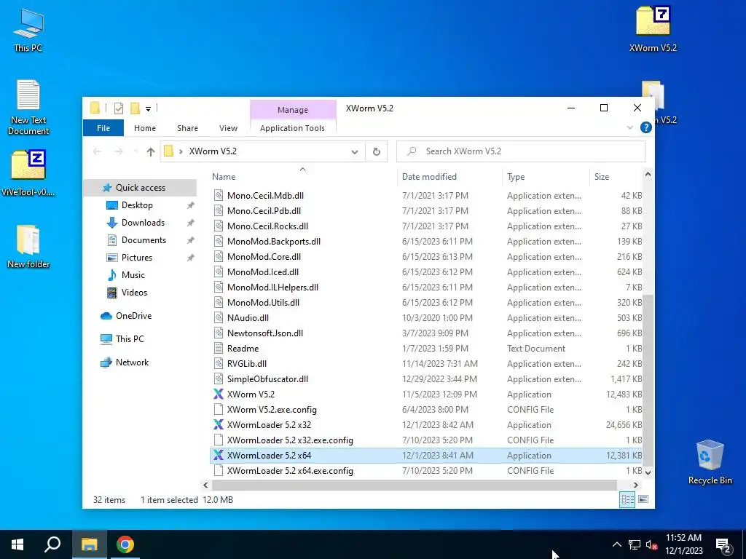Select SimpleObfuscator.dll file row
The height and width of the screenshot is (559, 746).
pyautogui.click(x=427, y=378)
